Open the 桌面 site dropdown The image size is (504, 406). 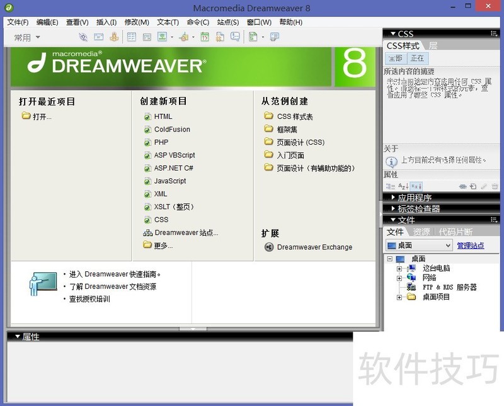419,245
